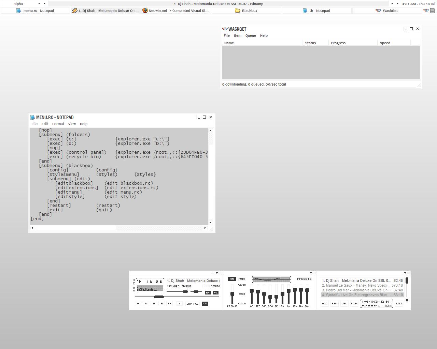Click the playlist SEL button
This screenshot has height=349, width=437.
344,303
